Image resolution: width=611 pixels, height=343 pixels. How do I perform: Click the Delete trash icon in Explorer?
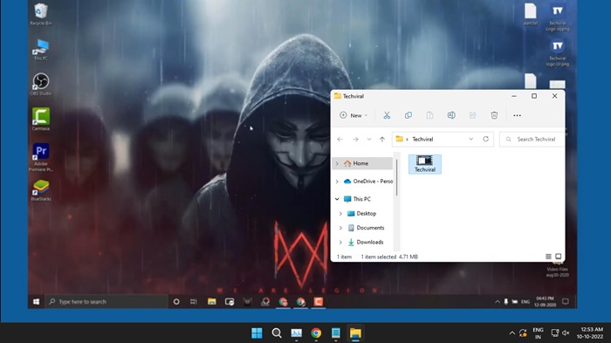point(494,115)
